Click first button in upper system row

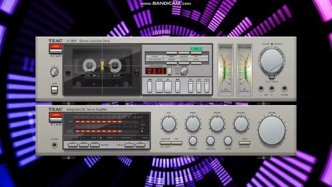pyautogui.click(x=172, y=53)
